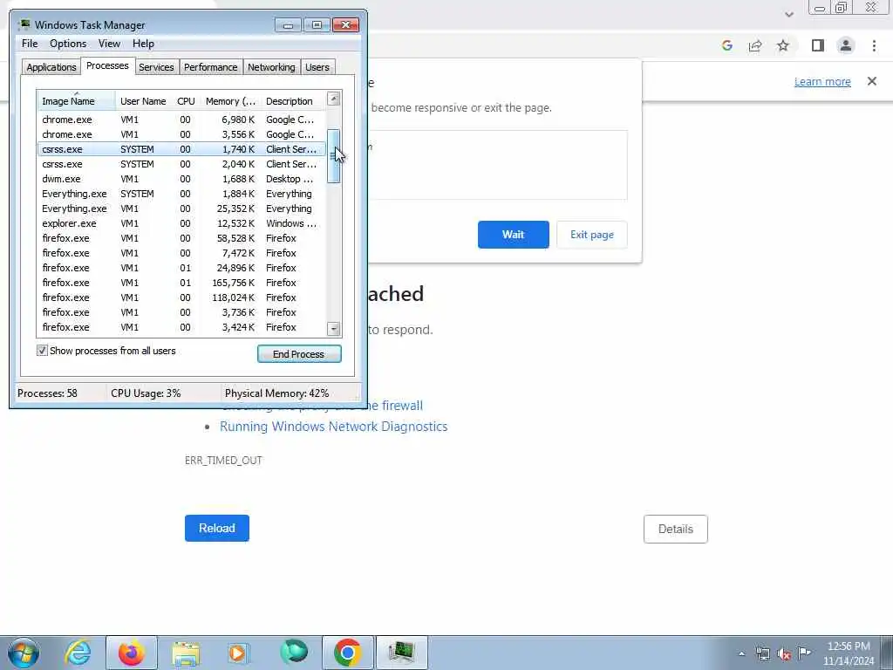Click the Reload button on error page
Image resolution: width=893 pixels, height=670 pixels.
click(x=217, y=528)
